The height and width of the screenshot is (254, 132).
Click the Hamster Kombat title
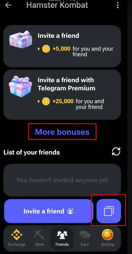(x=57, y=5)
